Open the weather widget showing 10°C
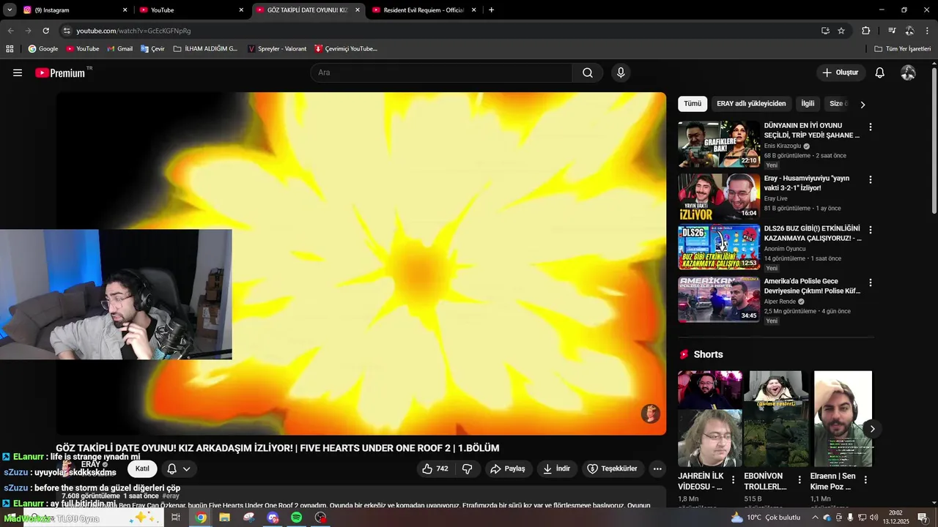938x527 pixels. [x=766, y=517]
